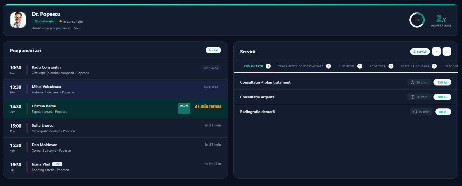Go to previous services page arrow
Viewport: 462px width, 186px height.
coord(437,51)
